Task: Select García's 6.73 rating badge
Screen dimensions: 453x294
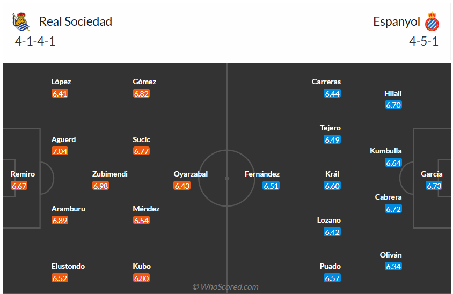Action: pyautogui.click(x=434, y=186)
